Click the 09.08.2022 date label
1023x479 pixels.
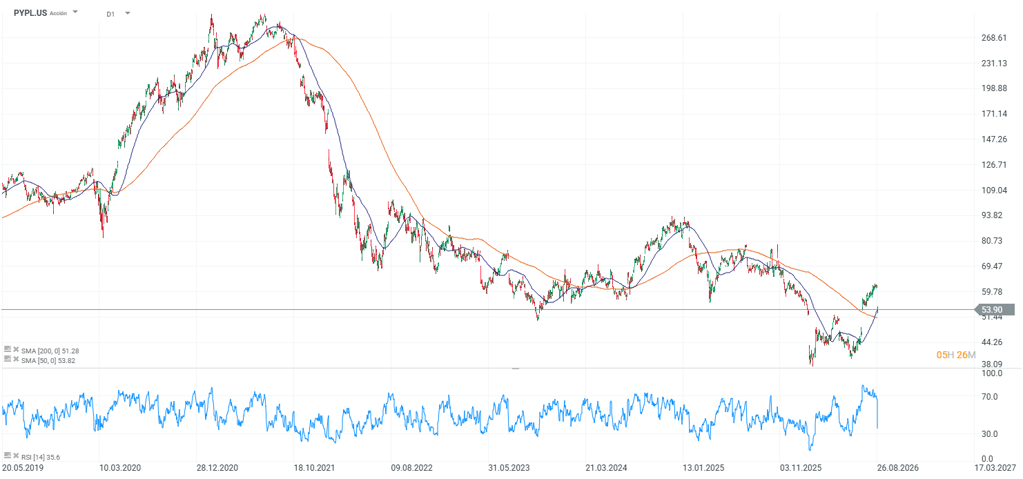[411, 468]
